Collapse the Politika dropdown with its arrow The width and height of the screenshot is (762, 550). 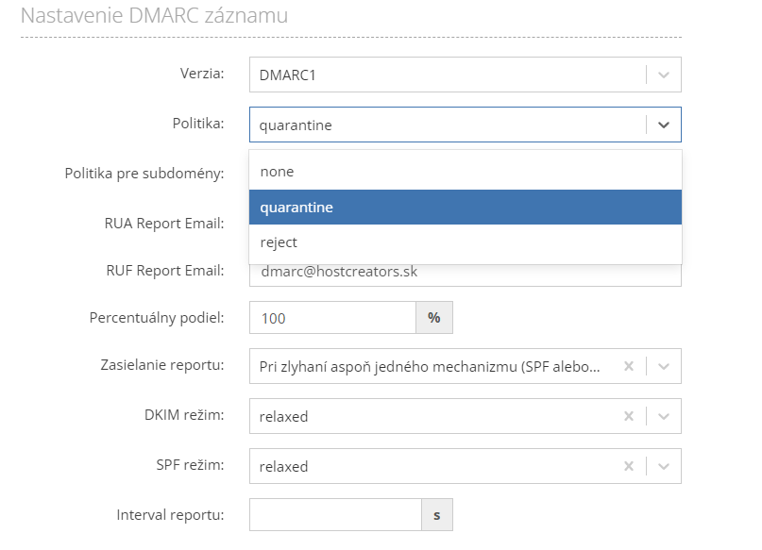tap(664, 125)
